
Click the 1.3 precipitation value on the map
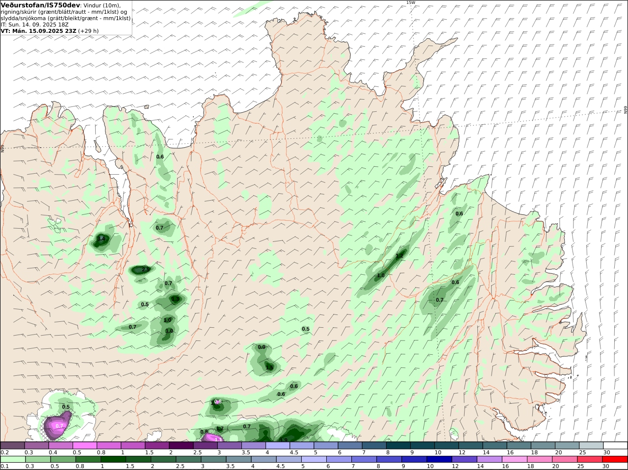click(176, 299)
